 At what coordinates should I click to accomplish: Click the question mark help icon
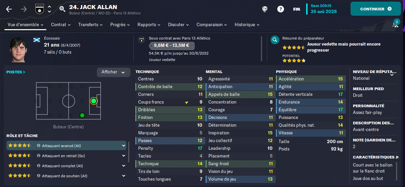pyautogui.click(x=281, y=9)
